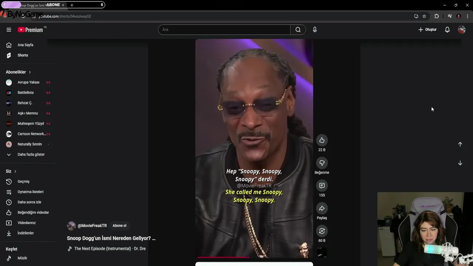Go to the previous Short with up arrow
This screenshot has height=266, width=473.
coord(460,144)
